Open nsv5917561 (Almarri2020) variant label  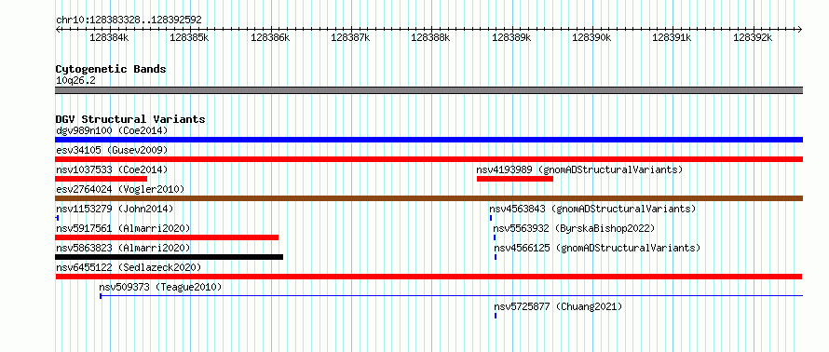tap(123, 228)
